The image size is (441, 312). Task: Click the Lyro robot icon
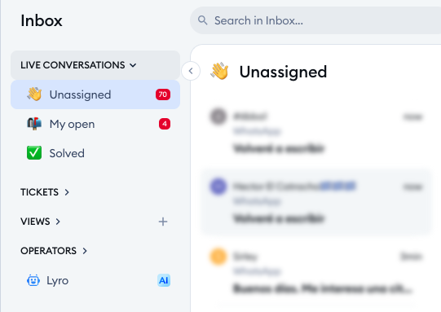(33, 280)
